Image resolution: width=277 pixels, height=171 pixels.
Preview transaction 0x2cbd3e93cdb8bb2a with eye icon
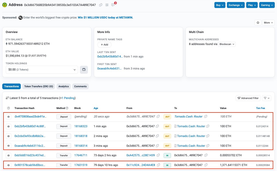point(9,136)
